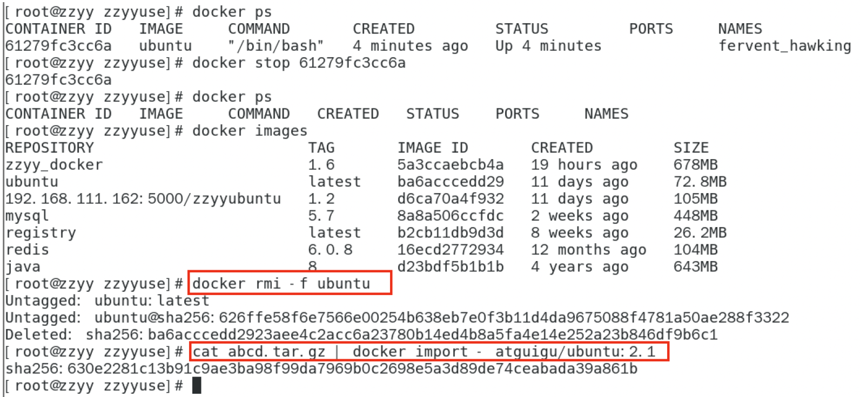
Task: Select the fervent_hawking container name
Action: coord(784,46)
